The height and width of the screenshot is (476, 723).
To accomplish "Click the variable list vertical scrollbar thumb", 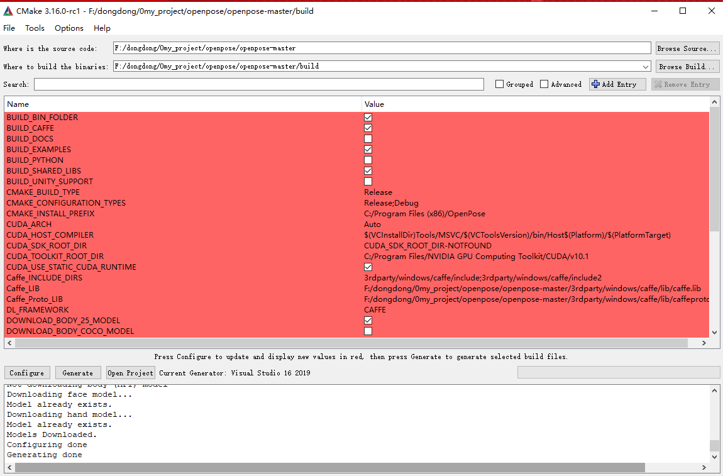I will [714, 169].
